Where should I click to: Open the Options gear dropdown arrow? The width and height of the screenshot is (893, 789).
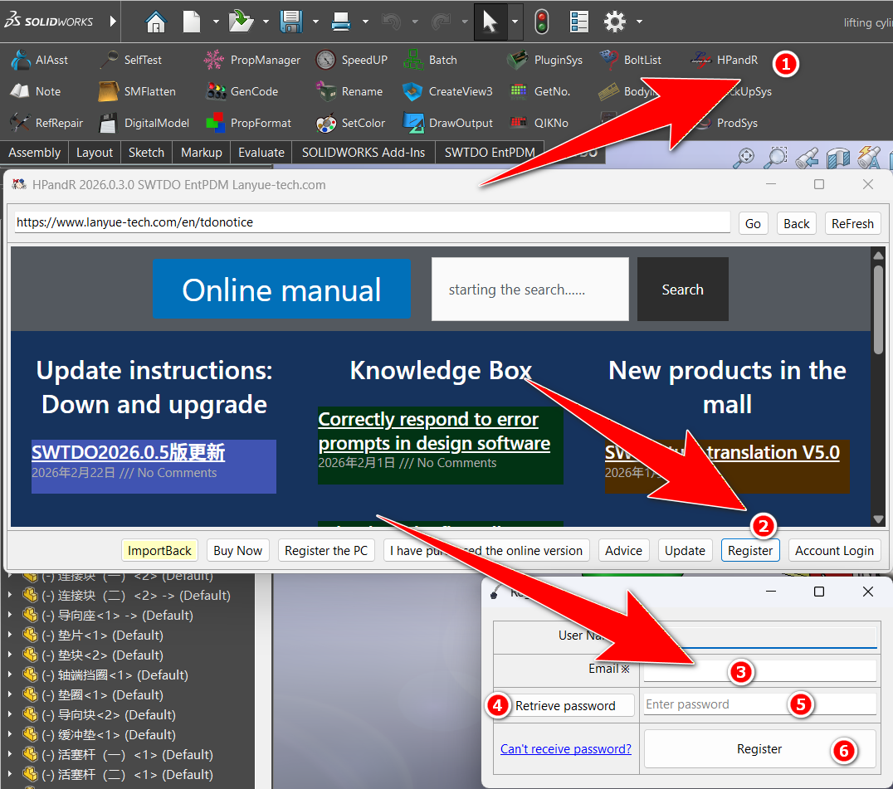point(640,22)
